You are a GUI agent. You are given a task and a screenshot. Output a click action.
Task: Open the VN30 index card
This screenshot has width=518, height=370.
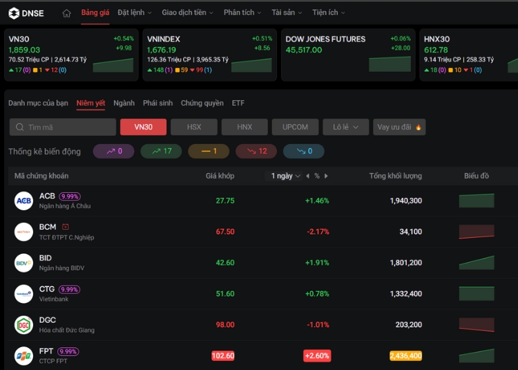tap(71, 55)
